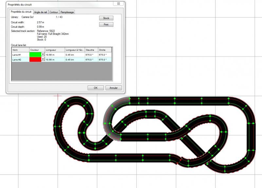Click the Stock button

point(106,18)
